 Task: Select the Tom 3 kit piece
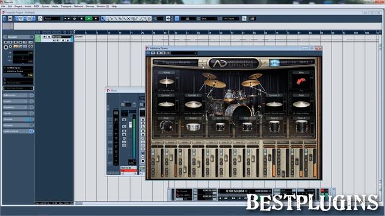click(x=274, y=127)
